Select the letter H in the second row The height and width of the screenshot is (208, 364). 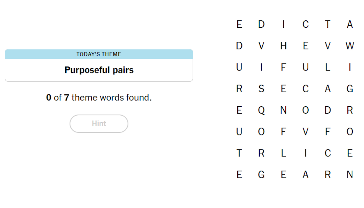click(283, 46)
